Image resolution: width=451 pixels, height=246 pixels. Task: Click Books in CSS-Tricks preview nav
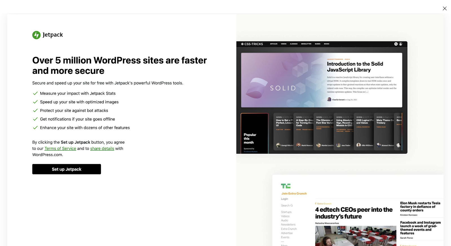point(327,44)
